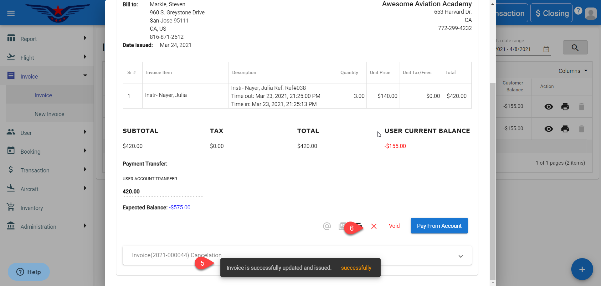The height and width of the screenshot is (286, 601).
Task: Open the hamburger navigation menu
Action: [11, 13]
